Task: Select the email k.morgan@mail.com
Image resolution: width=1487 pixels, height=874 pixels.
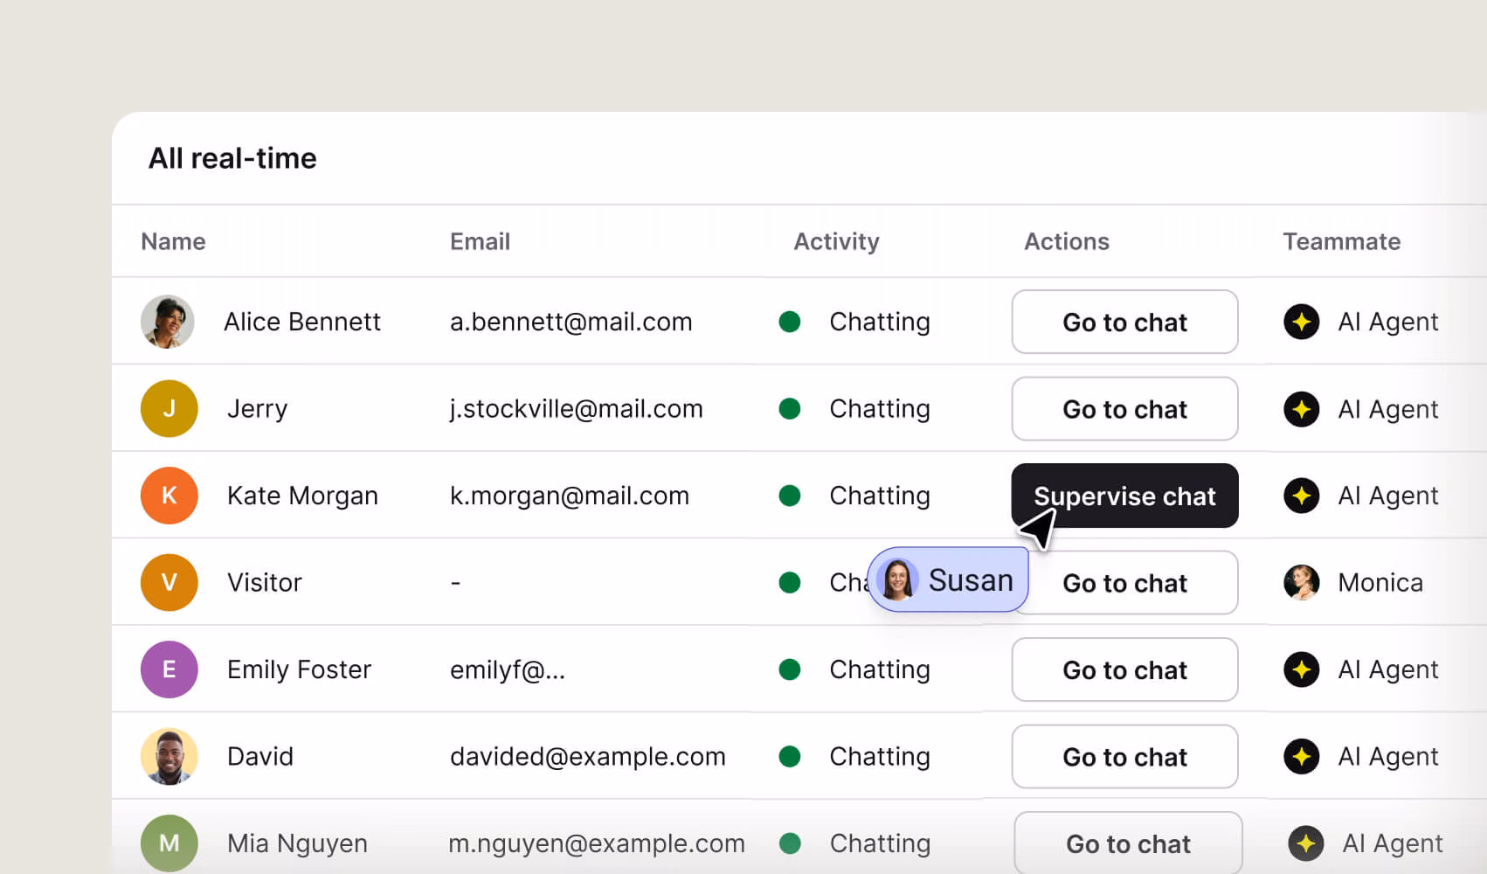Action: [x=569, y=496]
